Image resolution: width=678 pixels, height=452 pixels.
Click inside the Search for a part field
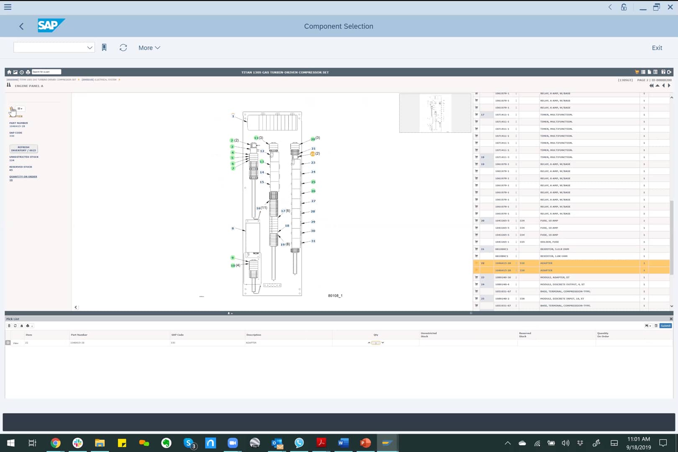pos(46,72)
